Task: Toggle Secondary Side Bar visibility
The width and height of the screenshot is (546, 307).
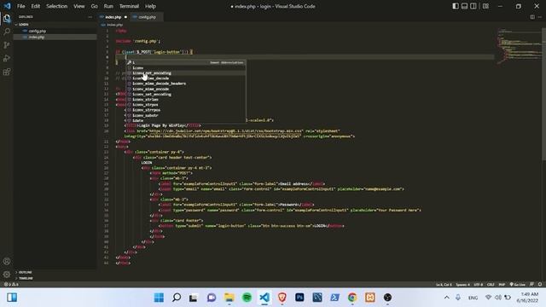Action: click(x=473, y=6)
